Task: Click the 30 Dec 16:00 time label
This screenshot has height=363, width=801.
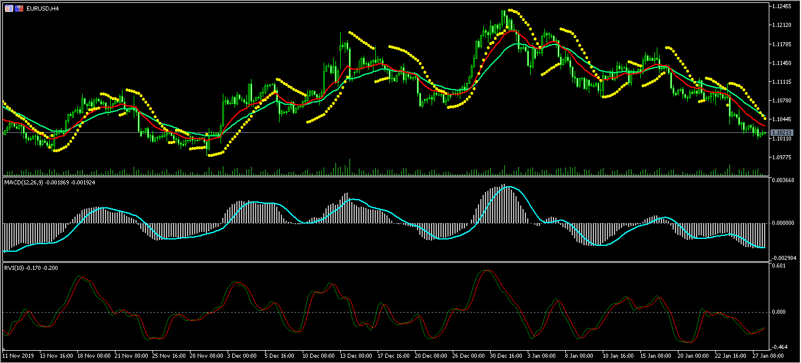Action: click(x=505, y=355)
